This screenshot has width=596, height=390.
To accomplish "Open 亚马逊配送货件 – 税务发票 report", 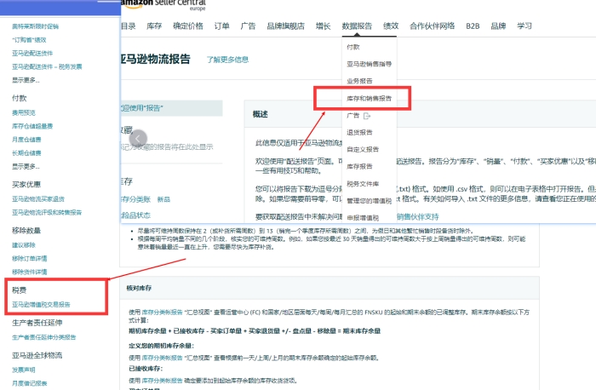I will 47,67.
